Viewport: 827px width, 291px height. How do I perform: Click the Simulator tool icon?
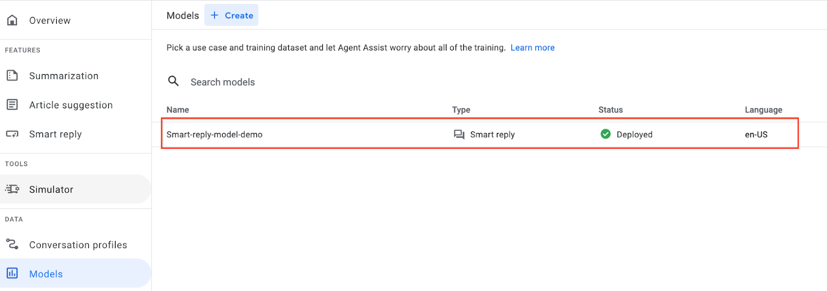[x=12, y=189]
